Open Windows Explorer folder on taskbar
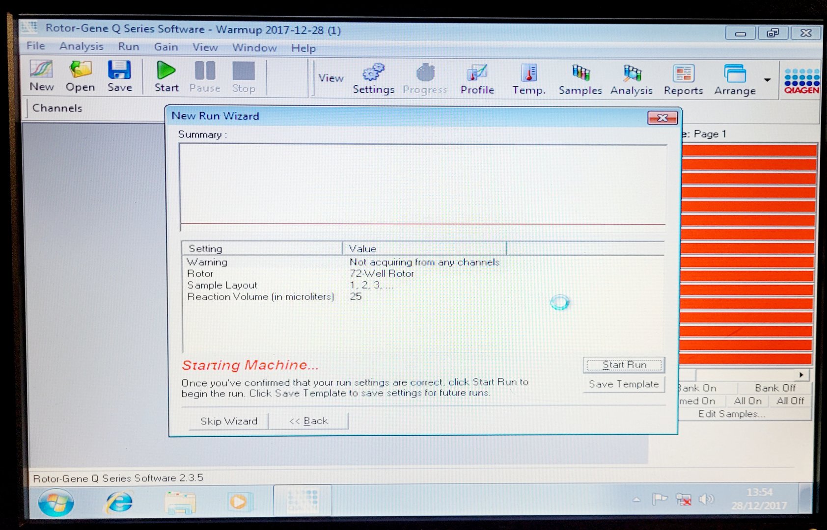Image resolution: width=827 pixels, height=530 pixels. [180, 502]
